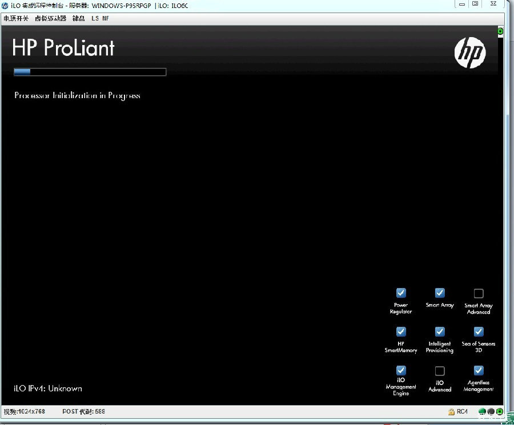The image size is (514, 425).
Task: Click the RC4 encryption label
Action: coord(462,411)
